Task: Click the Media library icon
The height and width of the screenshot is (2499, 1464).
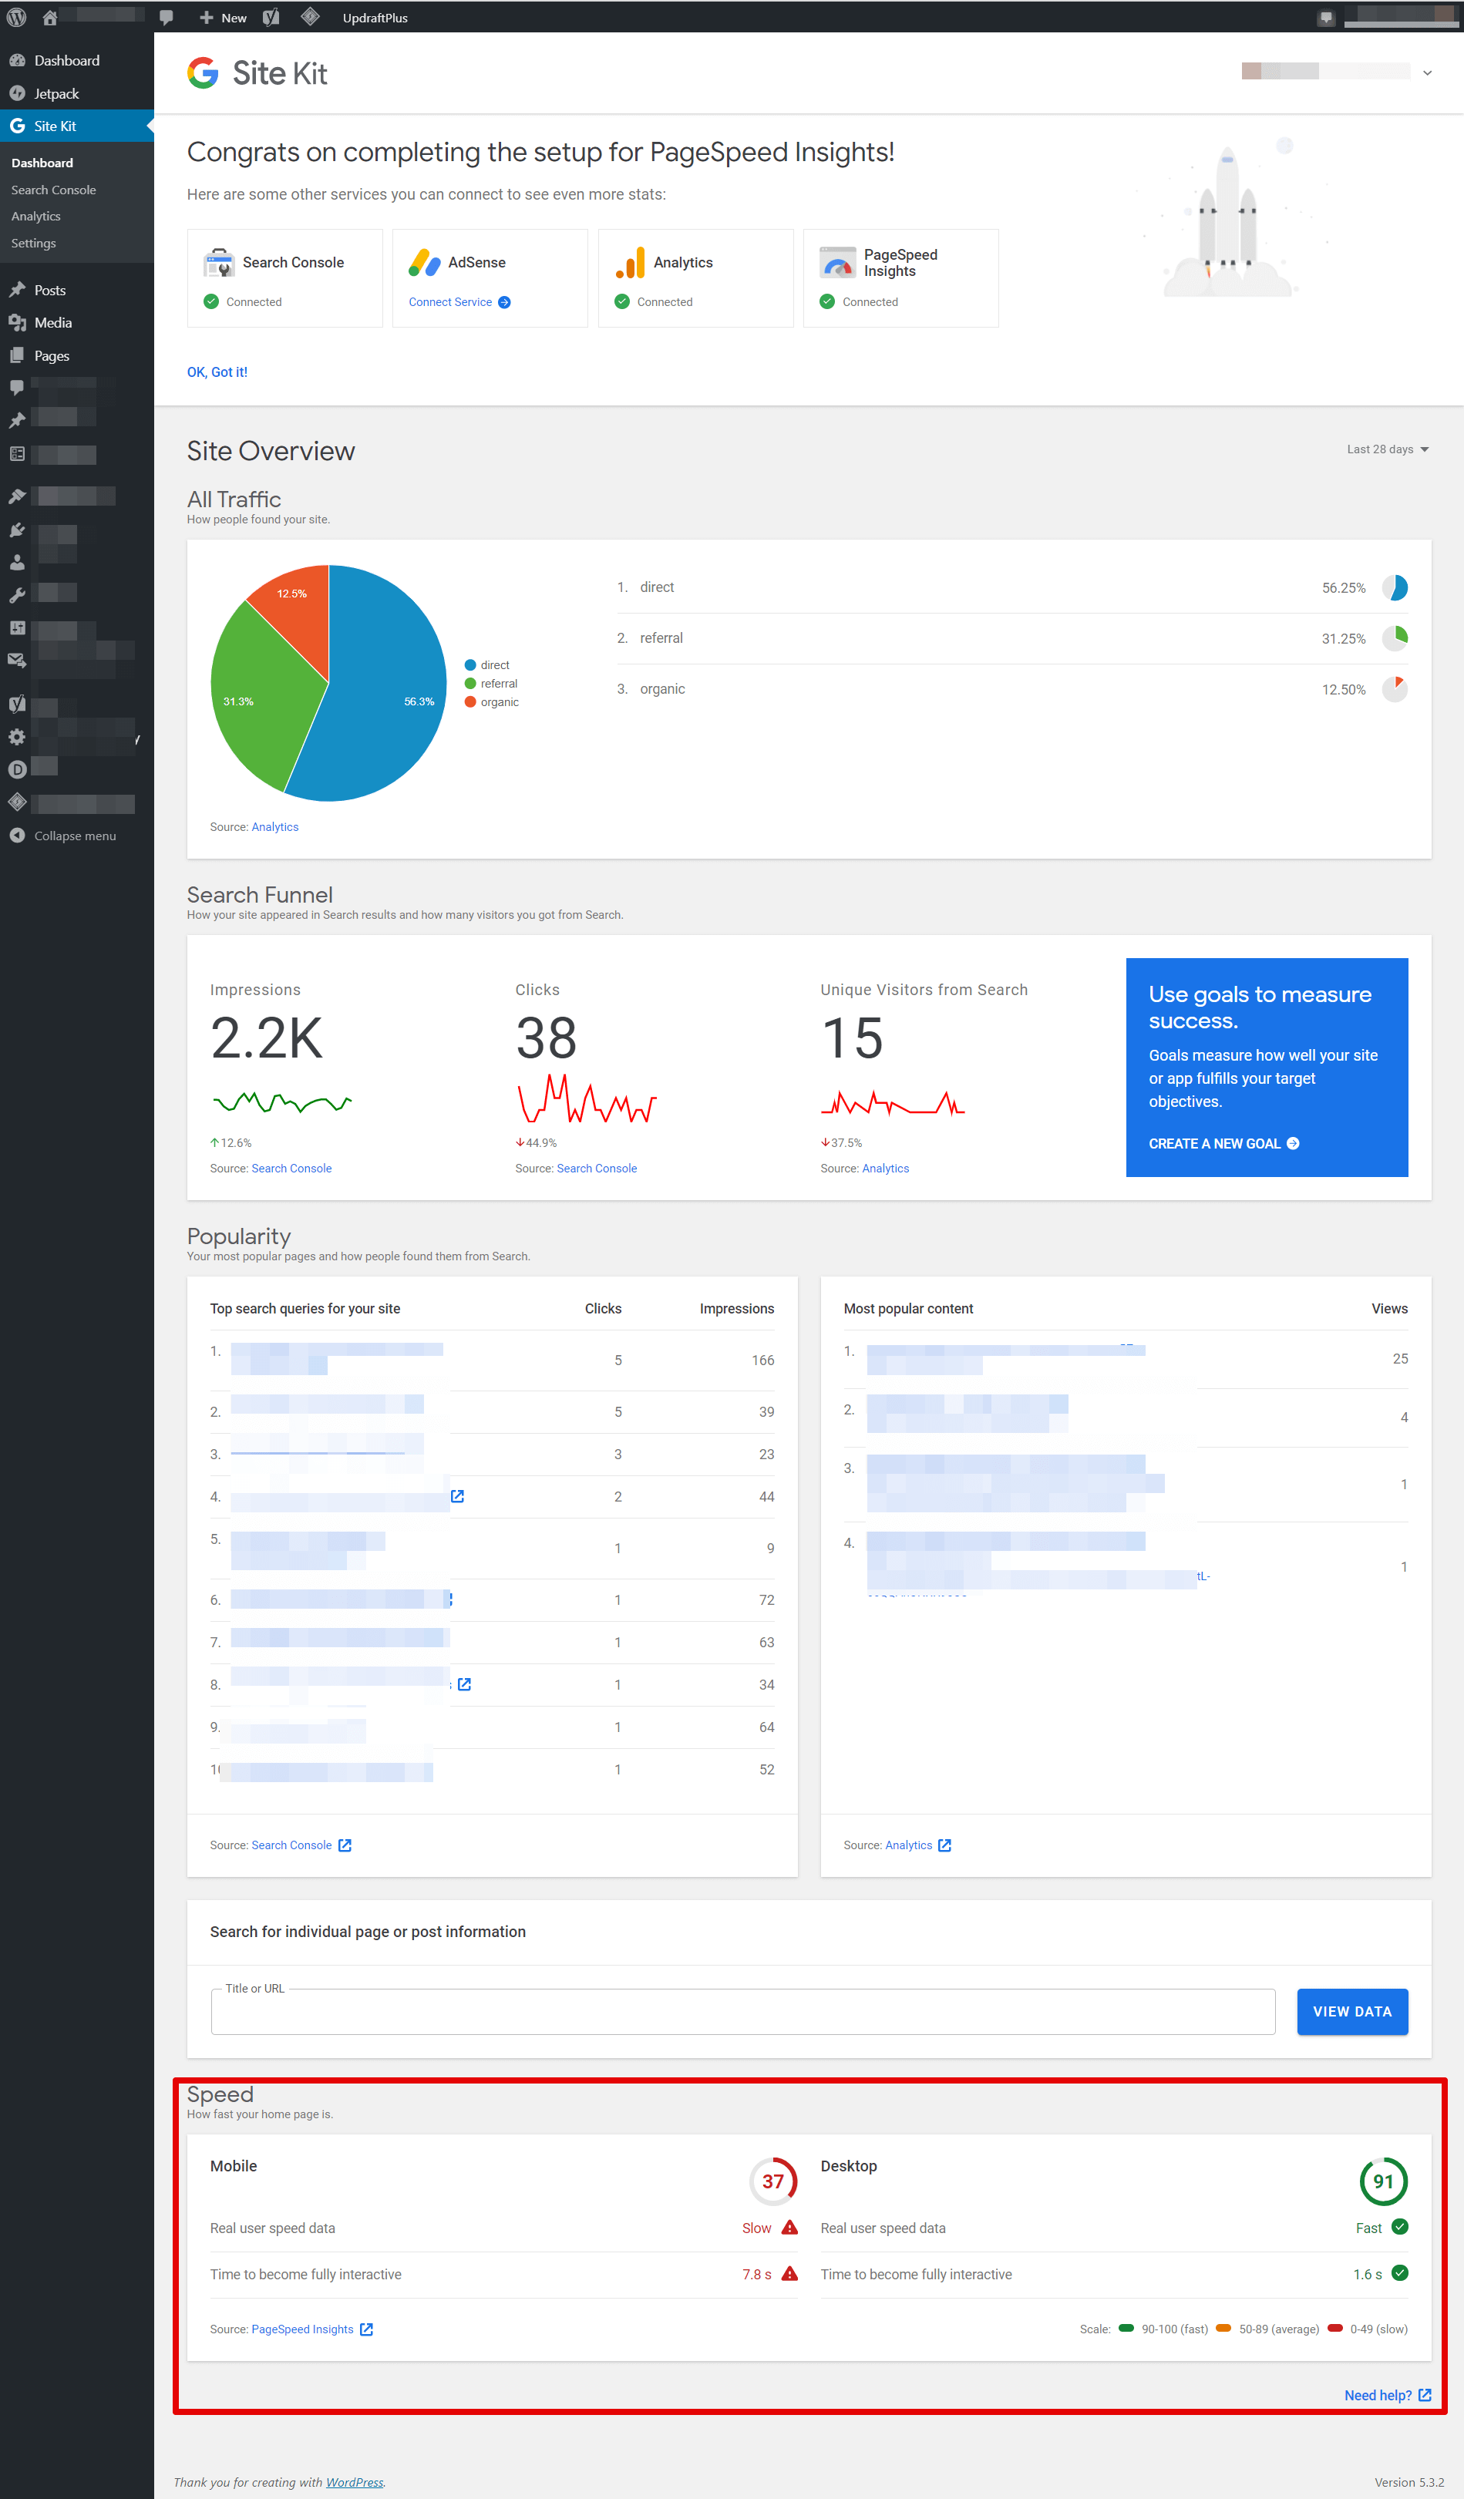Action: (17, 322)
